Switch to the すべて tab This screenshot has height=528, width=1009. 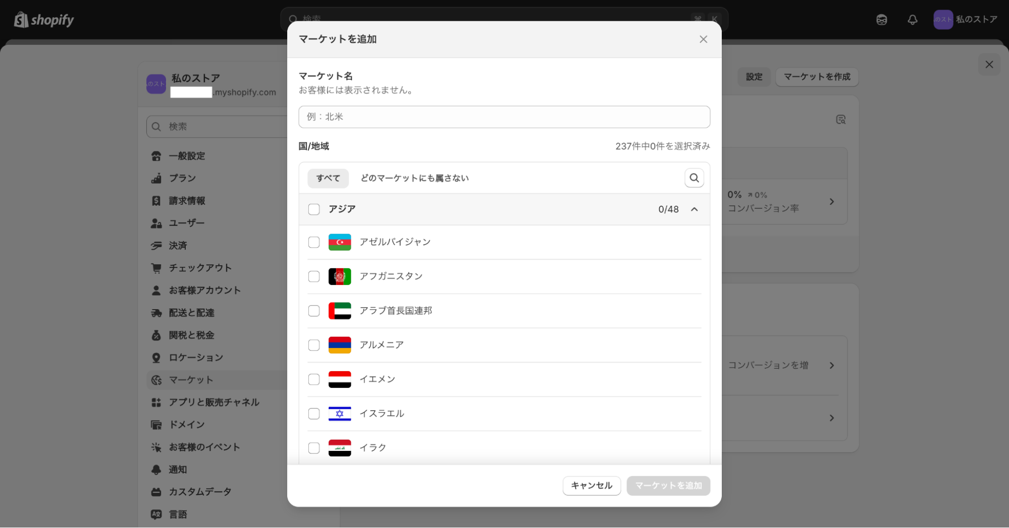click(x=328, y=179)
